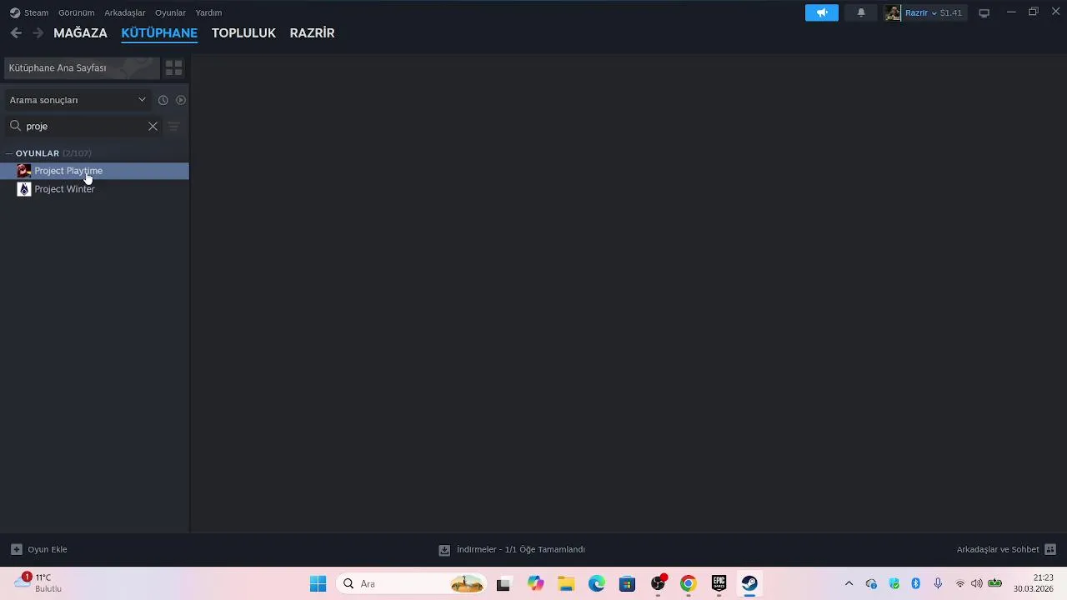This screenshot has height=600, width=1067.
Task: Clear the library search text
Action: click(153, 126)
